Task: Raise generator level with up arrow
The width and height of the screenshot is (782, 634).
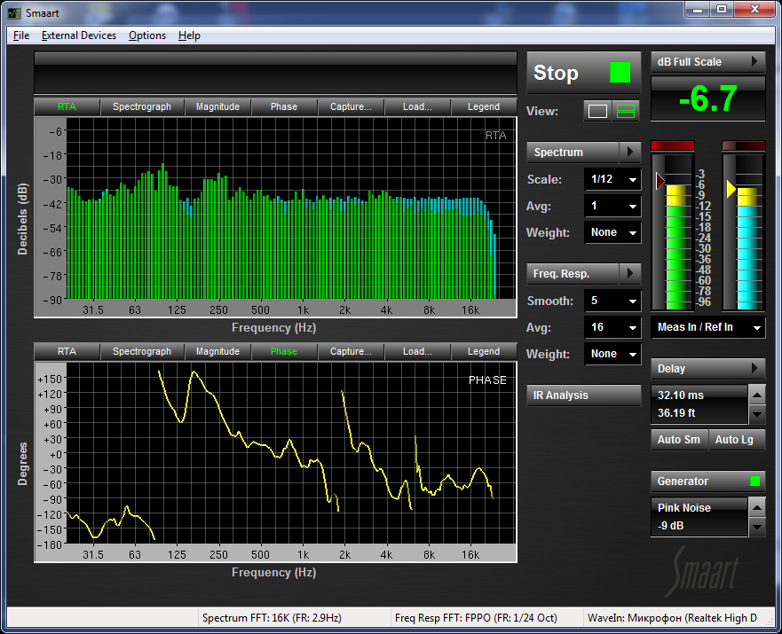Action: tap(756, 508)
